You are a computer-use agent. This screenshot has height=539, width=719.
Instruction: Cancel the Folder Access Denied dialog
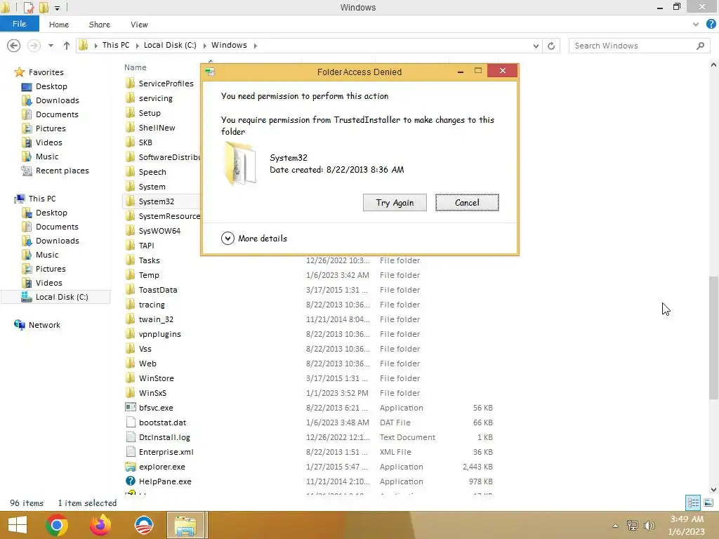coord(467,203)
